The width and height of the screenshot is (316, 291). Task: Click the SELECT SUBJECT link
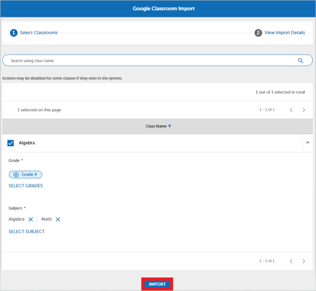coord(27,231)
